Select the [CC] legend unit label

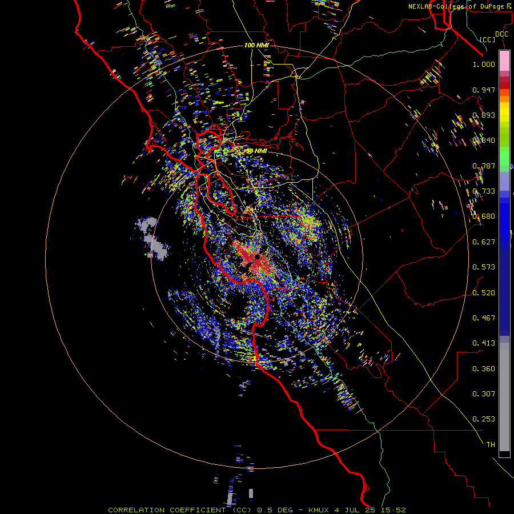[x=488, y=39]
